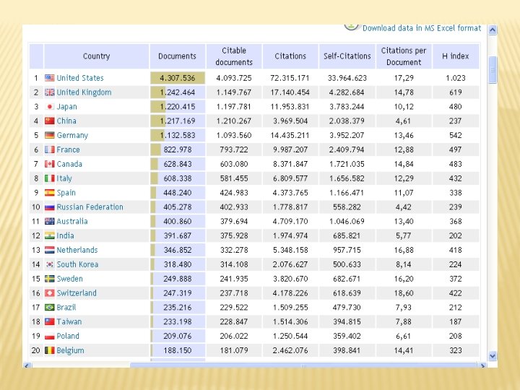Sort by Self-Citations column header
The image size is (520, 390).
coord(347,56)
